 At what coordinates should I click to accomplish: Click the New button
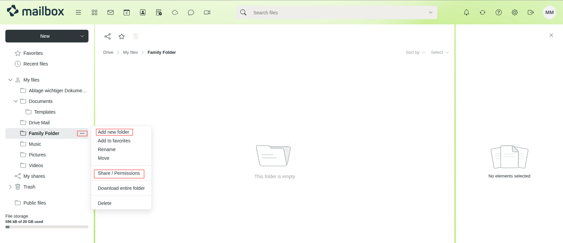point(45,36)
